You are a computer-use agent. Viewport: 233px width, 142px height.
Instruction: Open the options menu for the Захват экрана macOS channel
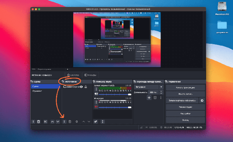point(96,89)
